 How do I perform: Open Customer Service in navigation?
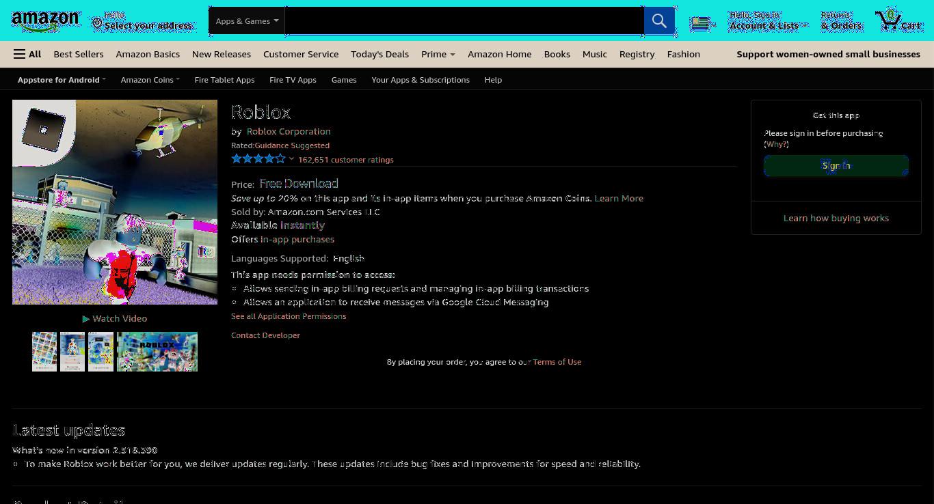(x=301, y=54)
